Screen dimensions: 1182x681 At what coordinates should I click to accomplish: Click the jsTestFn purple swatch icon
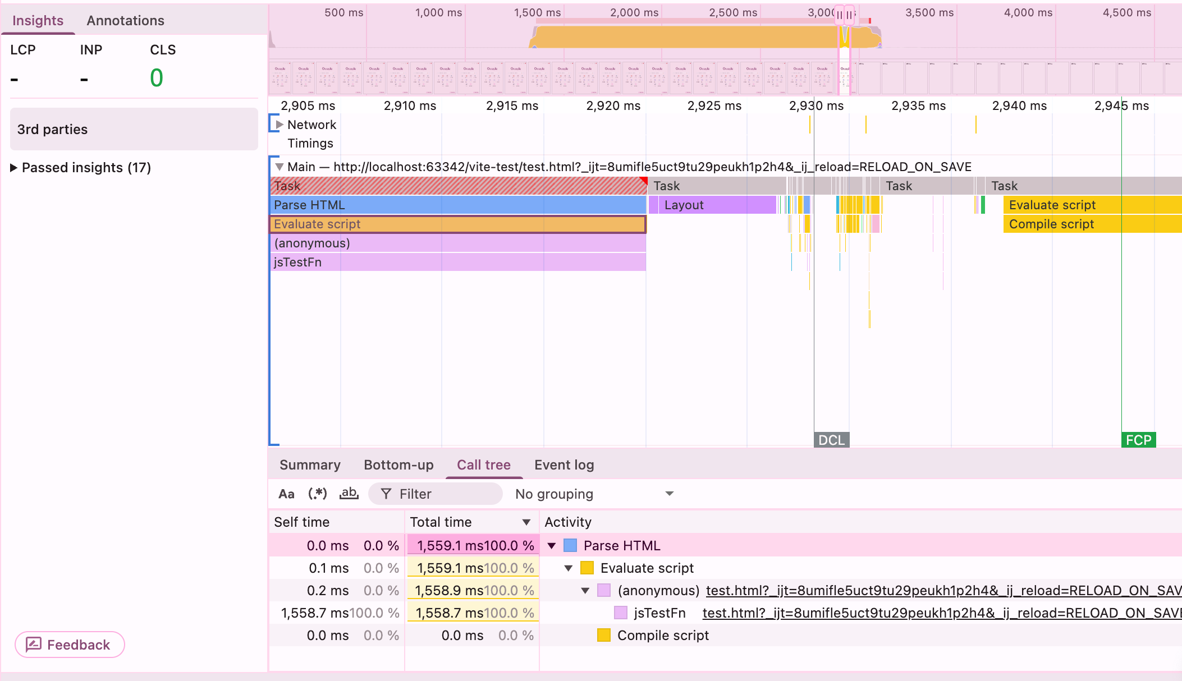[621, 613]
